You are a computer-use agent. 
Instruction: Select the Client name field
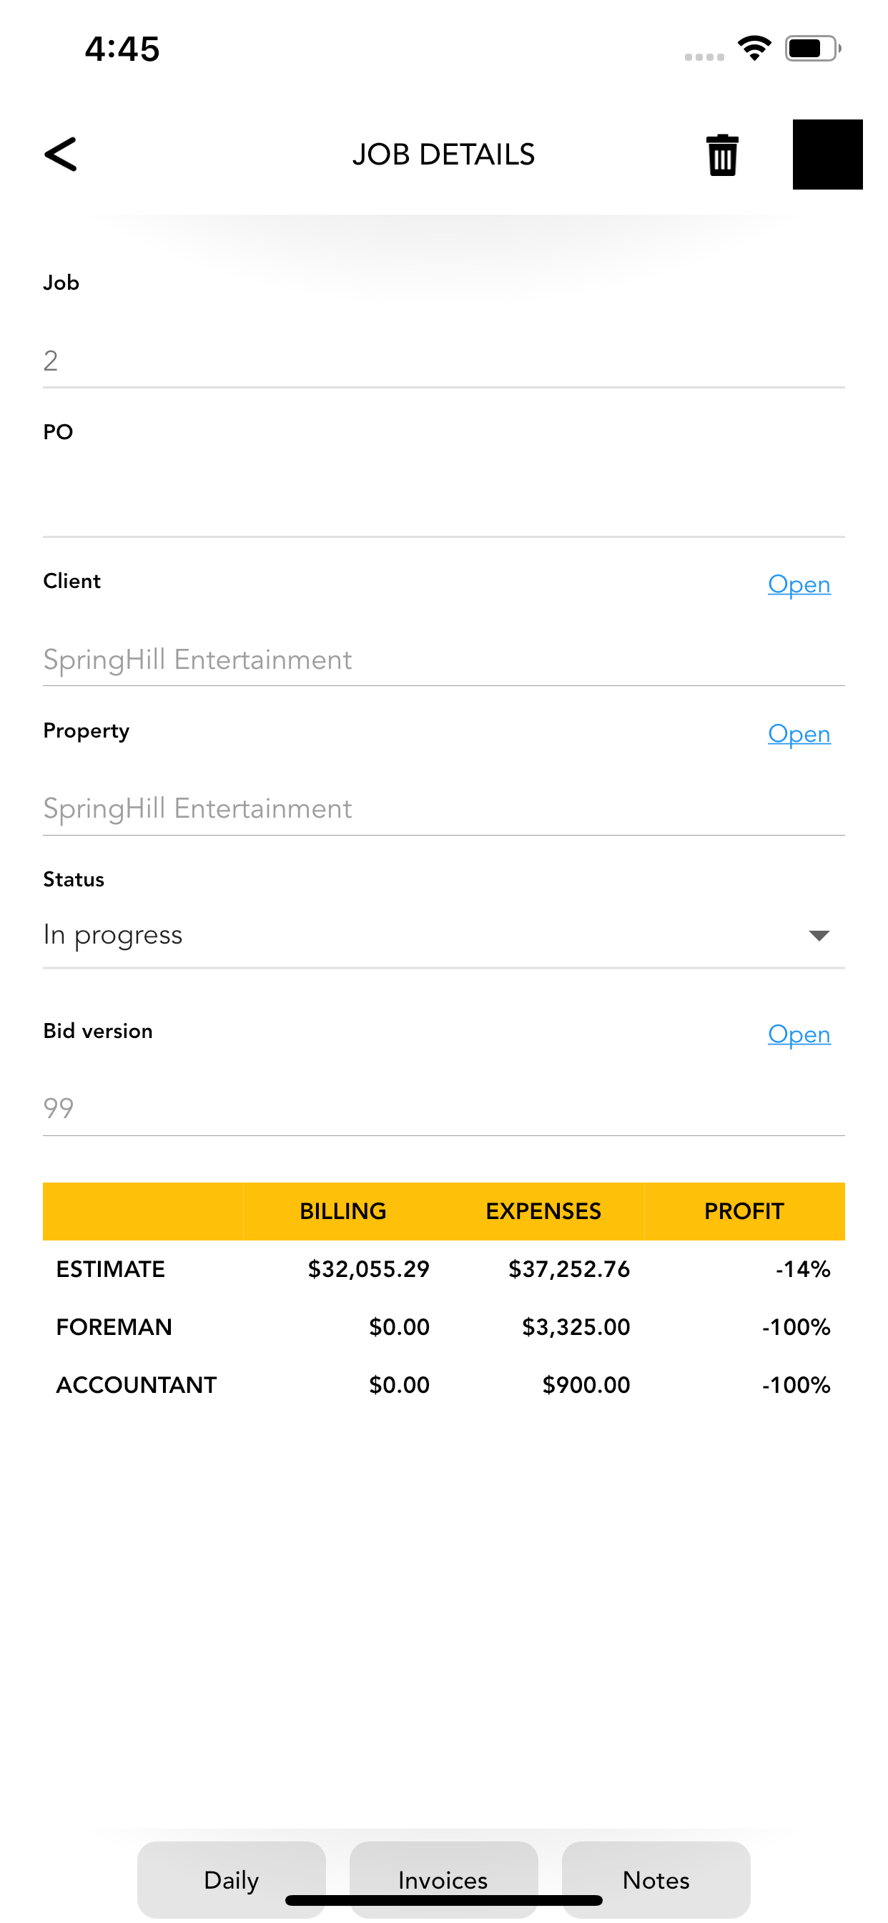(x=443, y=660)
